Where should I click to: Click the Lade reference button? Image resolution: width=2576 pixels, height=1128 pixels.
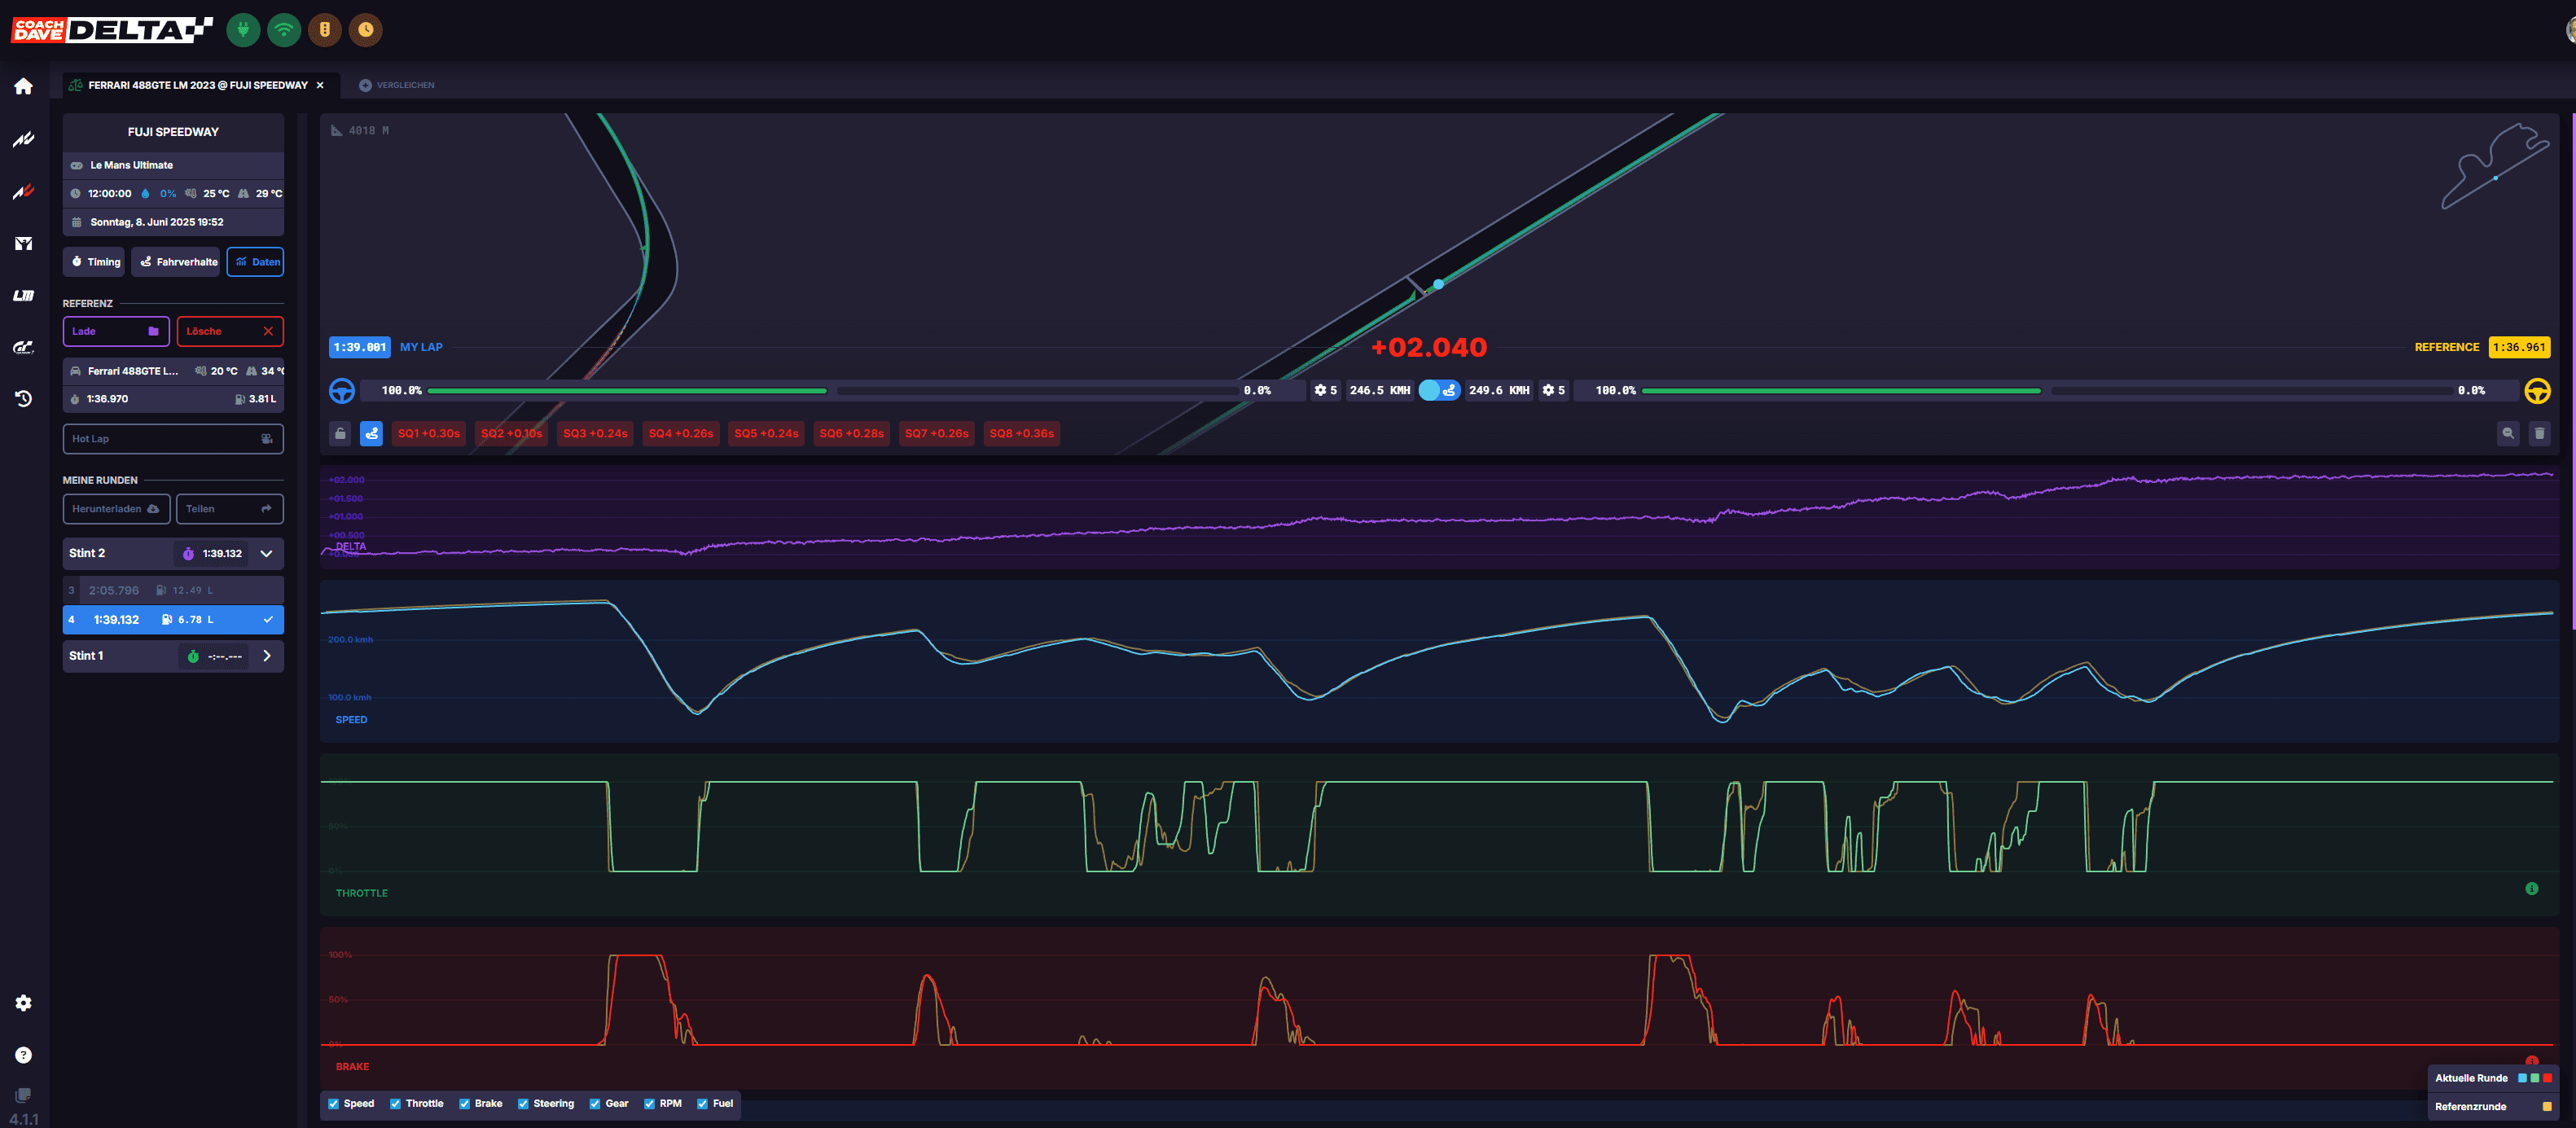click(x=116, y=331)
